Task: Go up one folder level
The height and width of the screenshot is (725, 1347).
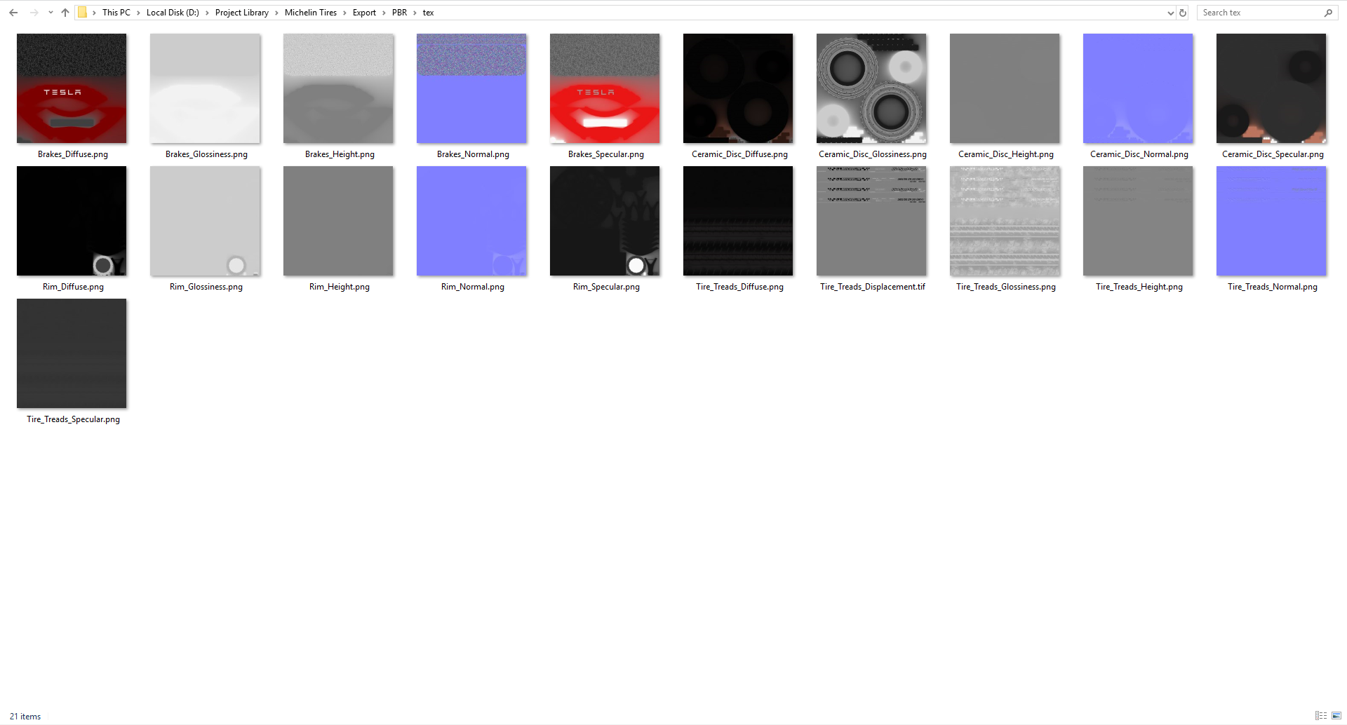Action: pyautogui.click(x=65, y=13)
